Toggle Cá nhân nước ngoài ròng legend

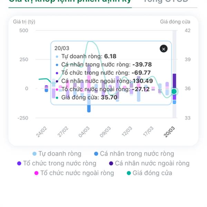click(149, 164)
